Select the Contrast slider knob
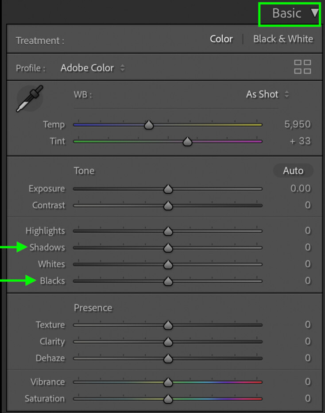This screenshot has width=325, height=413. (168, 205)
